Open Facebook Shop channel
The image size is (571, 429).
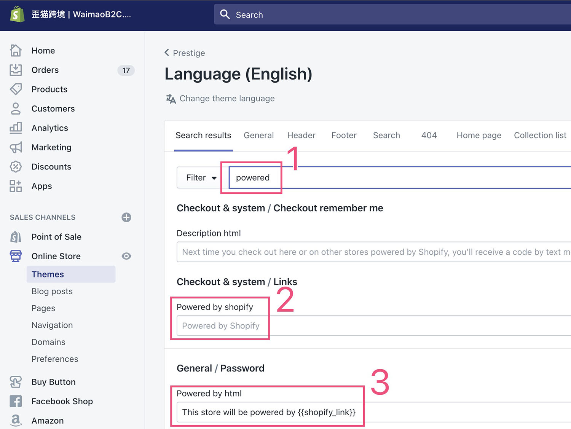point(62,401)
